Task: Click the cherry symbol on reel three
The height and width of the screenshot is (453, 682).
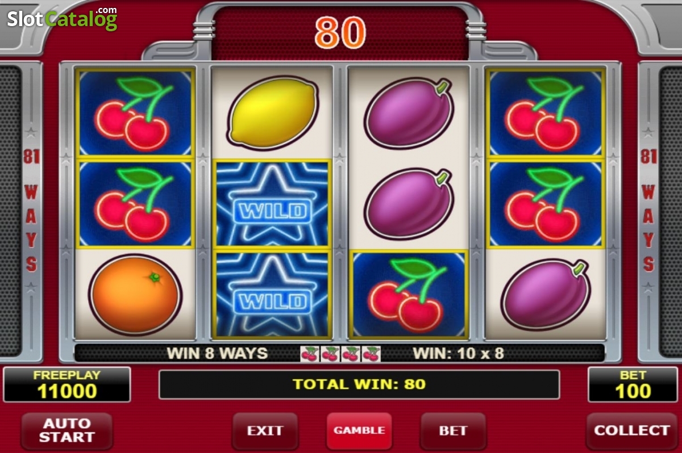Action: (408, 295)
